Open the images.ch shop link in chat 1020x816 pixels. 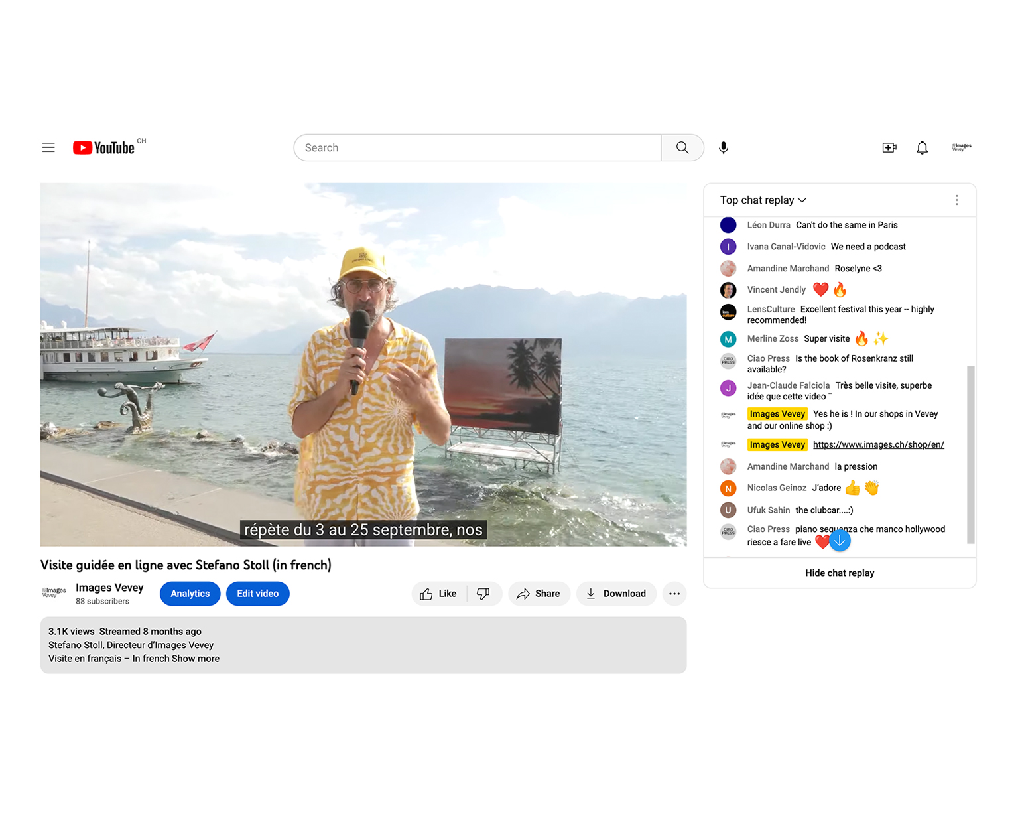[878, 445]
